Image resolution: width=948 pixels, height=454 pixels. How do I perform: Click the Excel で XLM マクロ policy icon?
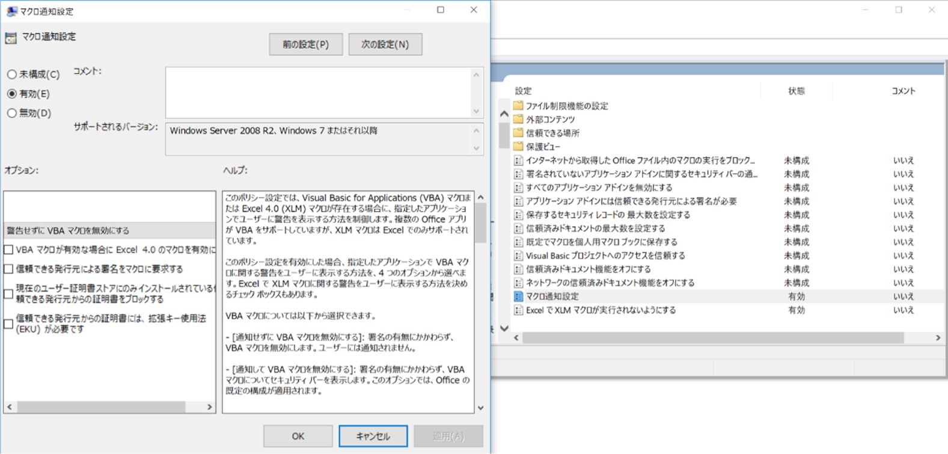pyautogui.click(x=518, y=310)
